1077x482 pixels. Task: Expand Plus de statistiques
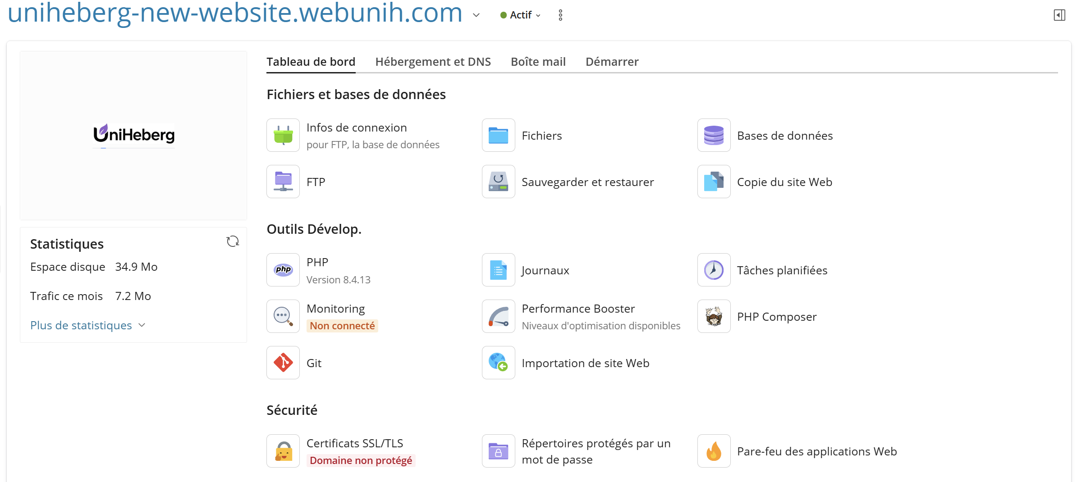click(x=87, y=325)
